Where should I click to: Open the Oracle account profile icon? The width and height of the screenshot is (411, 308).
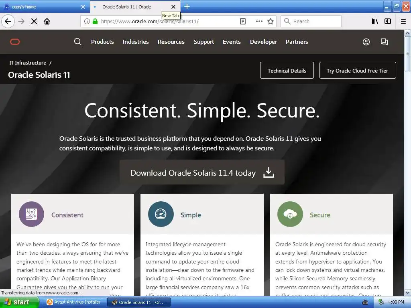click(366, 42)
